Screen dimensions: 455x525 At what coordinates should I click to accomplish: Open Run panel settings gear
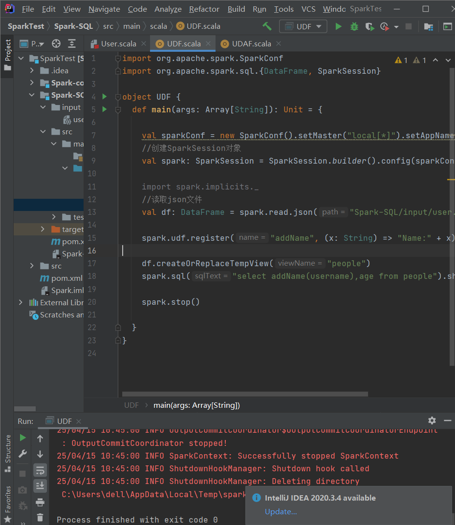[x=432, y=420]
